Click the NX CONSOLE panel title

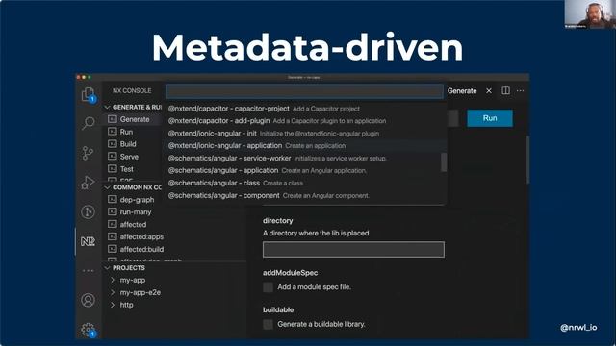click(132, 91)
